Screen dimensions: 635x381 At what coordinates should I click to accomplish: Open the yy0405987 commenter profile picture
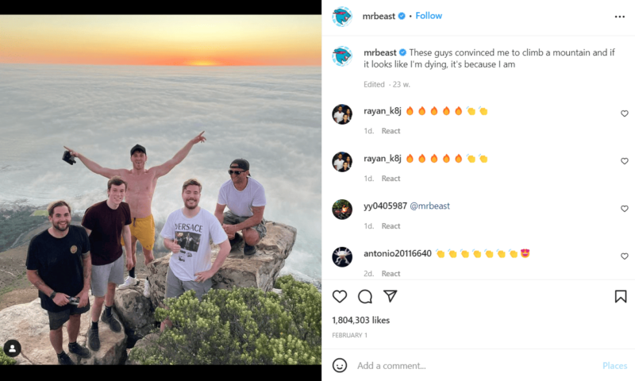pos(342,209)
